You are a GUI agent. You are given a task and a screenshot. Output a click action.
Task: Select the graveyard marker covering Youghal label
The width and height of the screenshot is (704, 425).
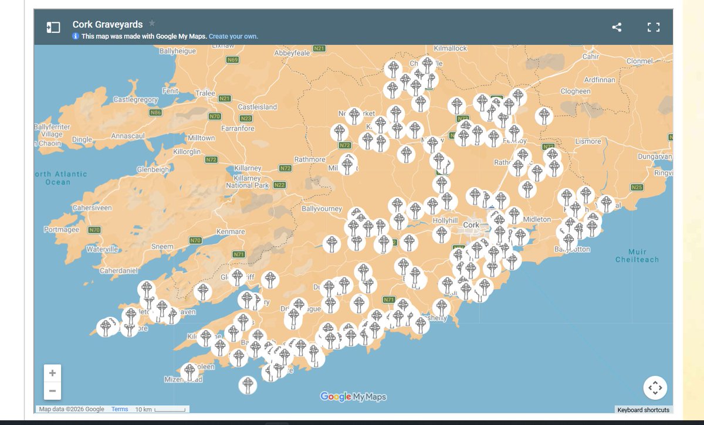click(606, 204)
